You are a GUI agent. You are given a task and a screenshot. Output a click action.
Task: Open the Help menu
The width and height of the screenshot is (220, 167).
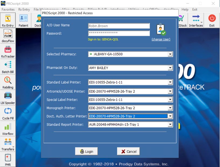pos(185,9)
